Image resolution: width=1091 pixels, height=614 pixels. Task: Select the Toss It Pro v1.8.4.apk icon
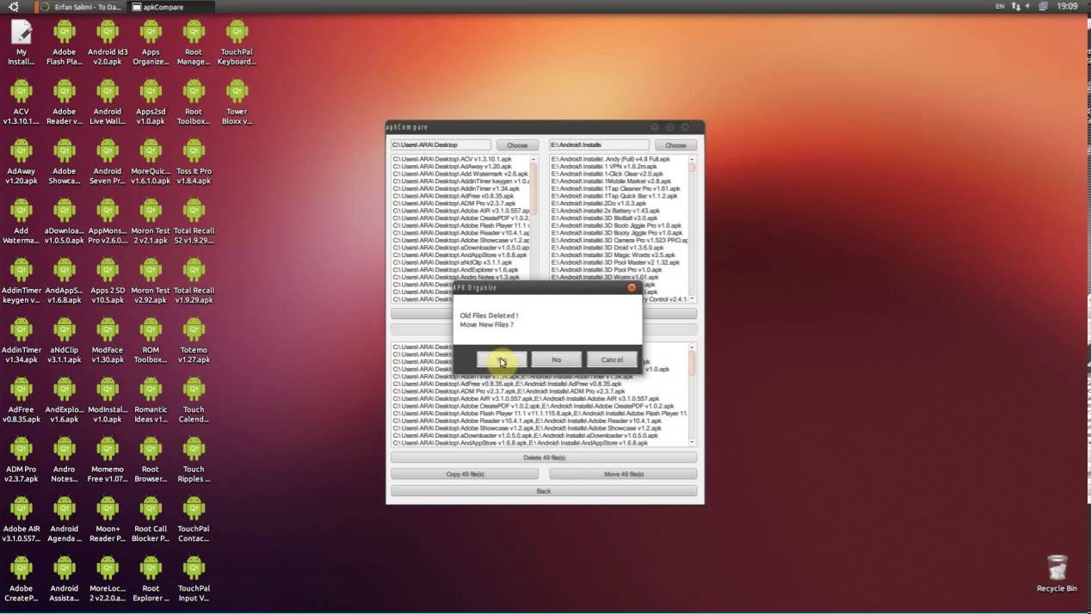click(x=194, y=163)
